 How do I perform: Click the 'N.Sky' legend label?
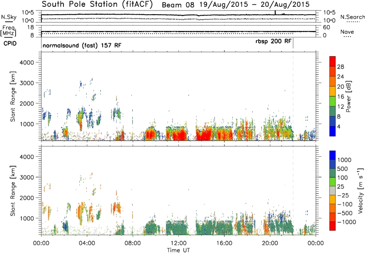pos(9,17)
